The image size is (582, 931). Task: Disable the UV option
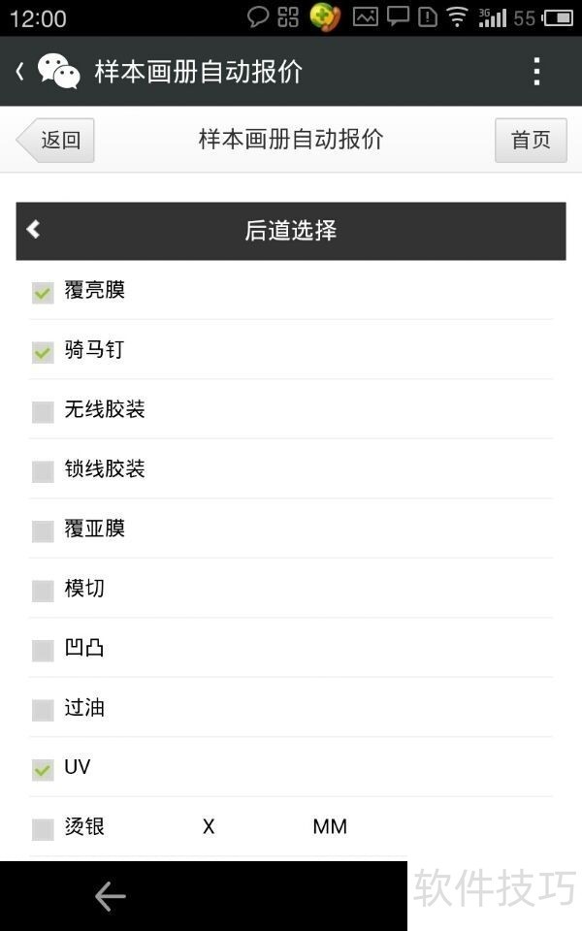[x=42, y=768]
